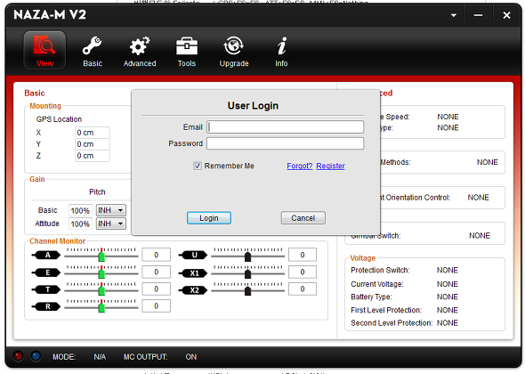The image size is (525, 374).
Task: Open the Info page
Action: click(281, 51)
